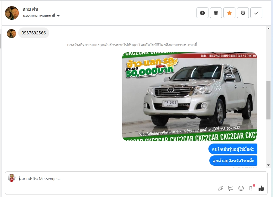Mark conversation as spam with exclamation icon

(x=202, y=13)
